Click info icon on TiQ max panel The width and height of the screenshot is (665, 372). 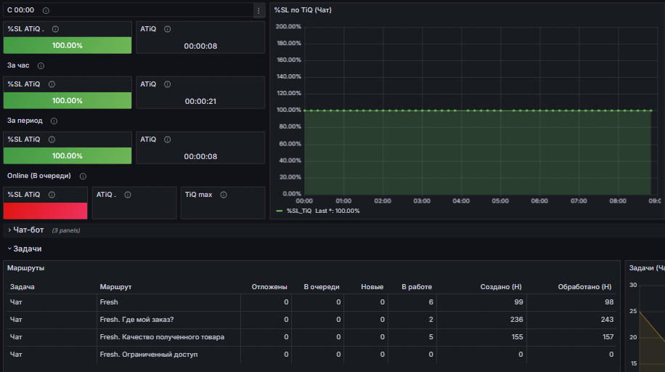(x=224, y=195)
